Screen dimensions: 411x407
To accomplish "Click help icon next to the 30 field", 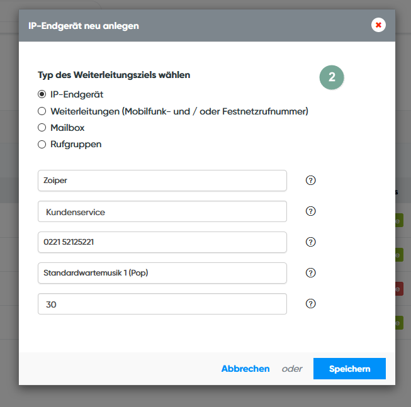I will (310, 304).
